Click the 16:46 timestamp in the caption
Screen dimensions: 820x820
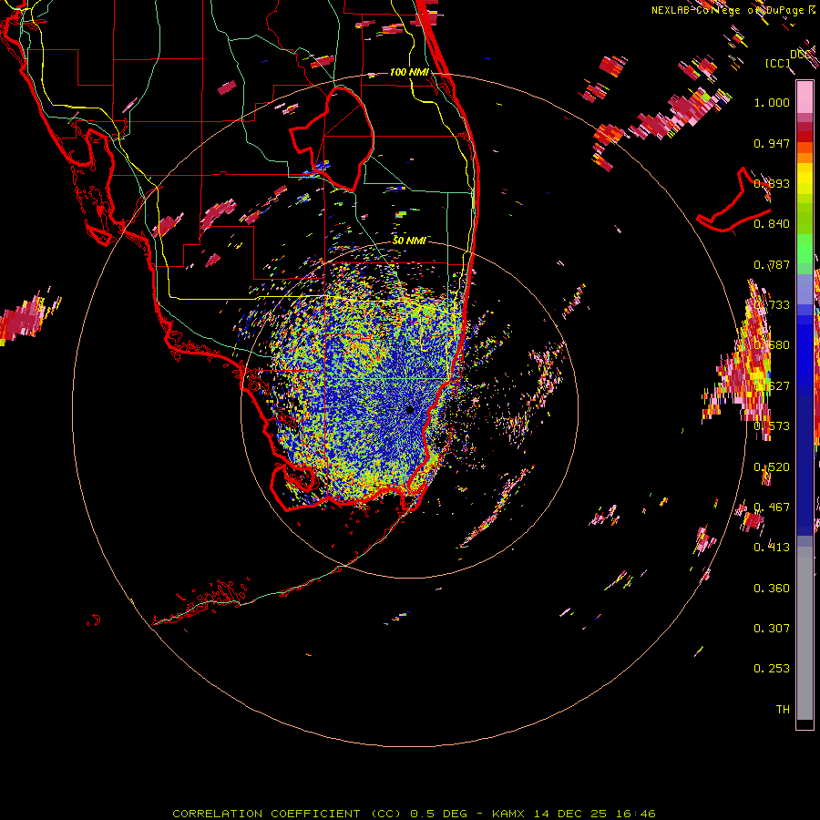coord(634,814)
